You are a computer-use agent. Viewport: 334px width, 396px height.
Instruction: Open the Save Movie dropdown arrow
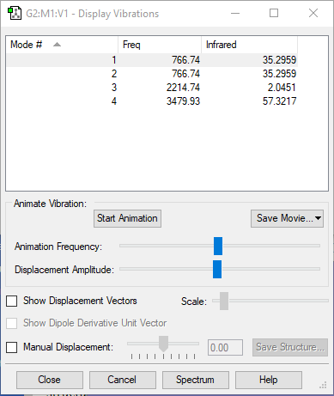(318, 218)
